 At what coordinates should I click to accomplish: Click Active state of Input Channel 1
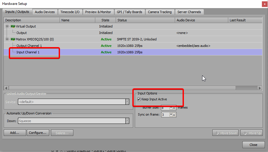106,52
